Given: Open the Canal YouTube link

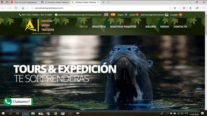Looking at the screenshot, I should click(x=134, y=15).
